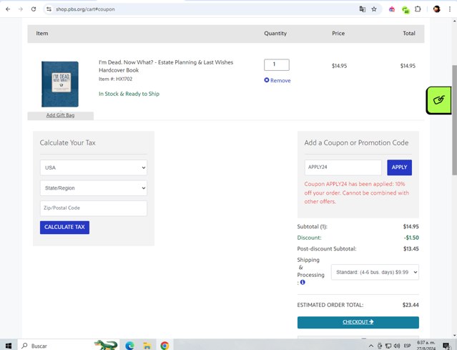This screenshot has height=350, width=457.
Task: Click the Subtotal (1) label
Action: 312,227
